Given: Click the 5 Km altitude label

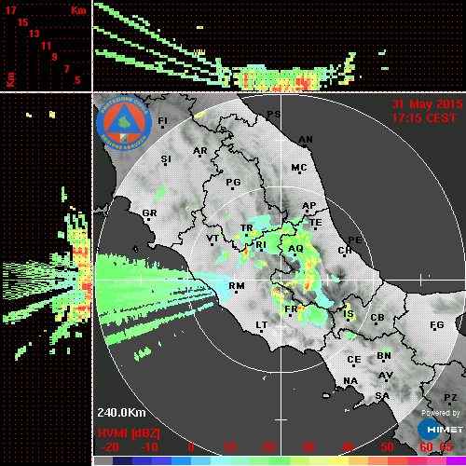Looking at the screenshot, I should coord(77,80).
